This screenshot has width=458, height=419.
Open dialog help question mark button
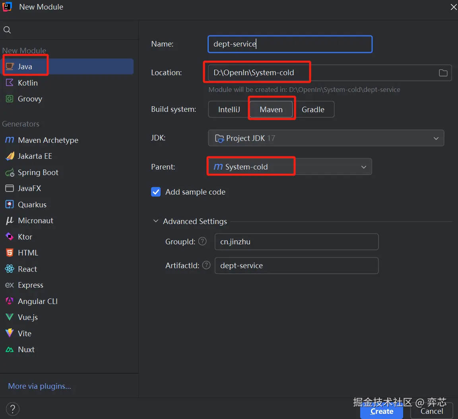(x=13, y=409)
